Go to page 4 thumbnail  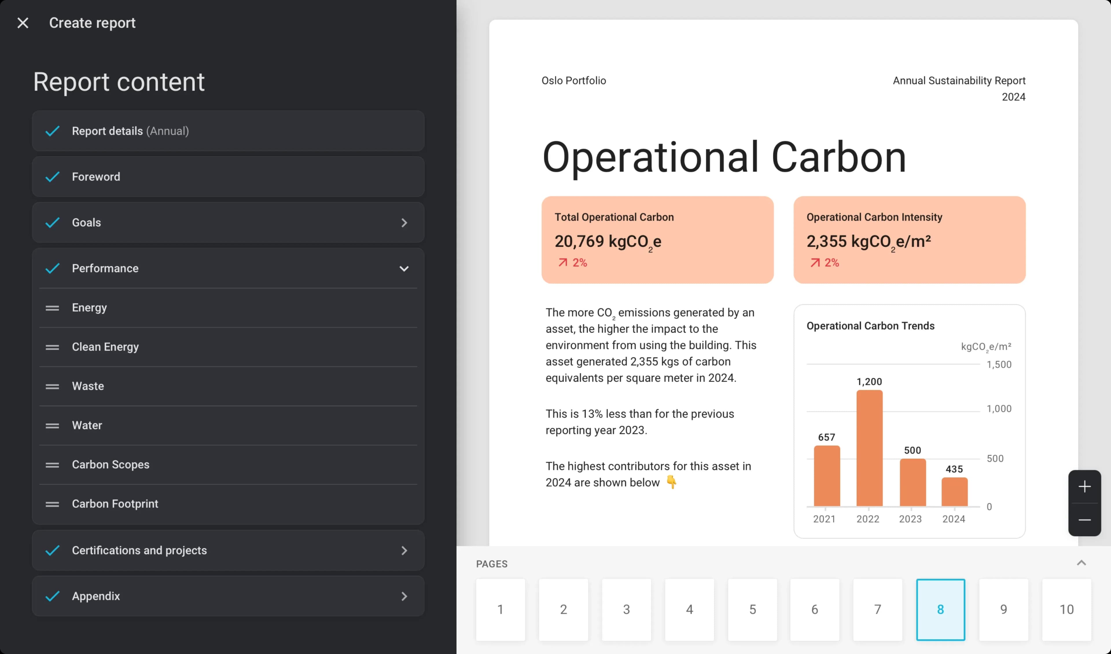689,610
